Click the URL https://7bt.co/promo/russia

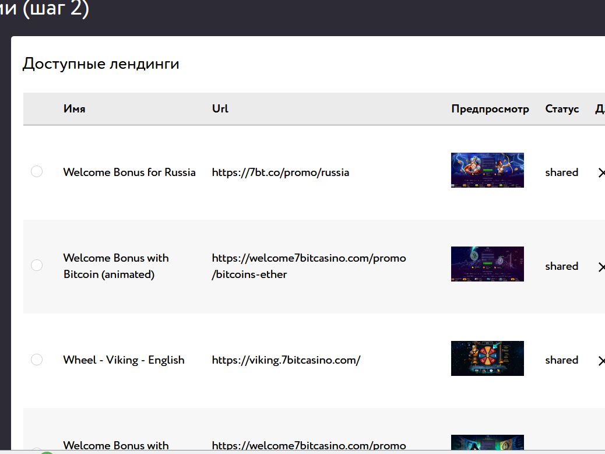pos(280,172)
